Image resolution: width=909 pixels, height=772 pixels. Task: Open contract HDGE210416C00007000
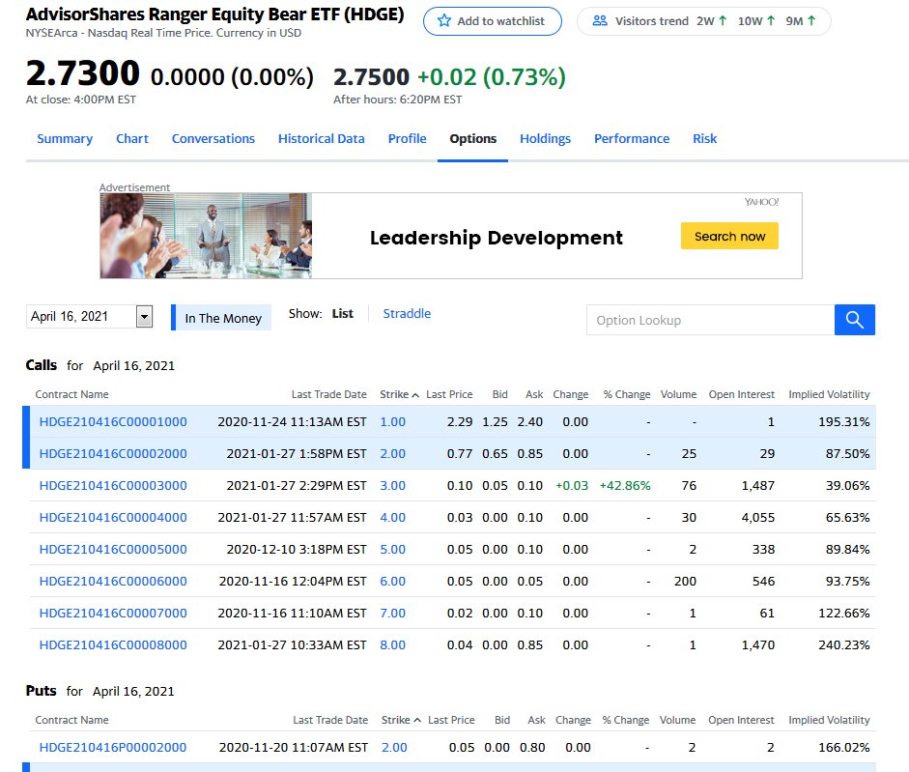tap(113, 614)
